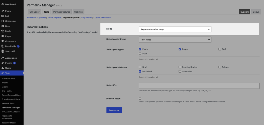Click Unselect all under post statuses

[153, 77]
